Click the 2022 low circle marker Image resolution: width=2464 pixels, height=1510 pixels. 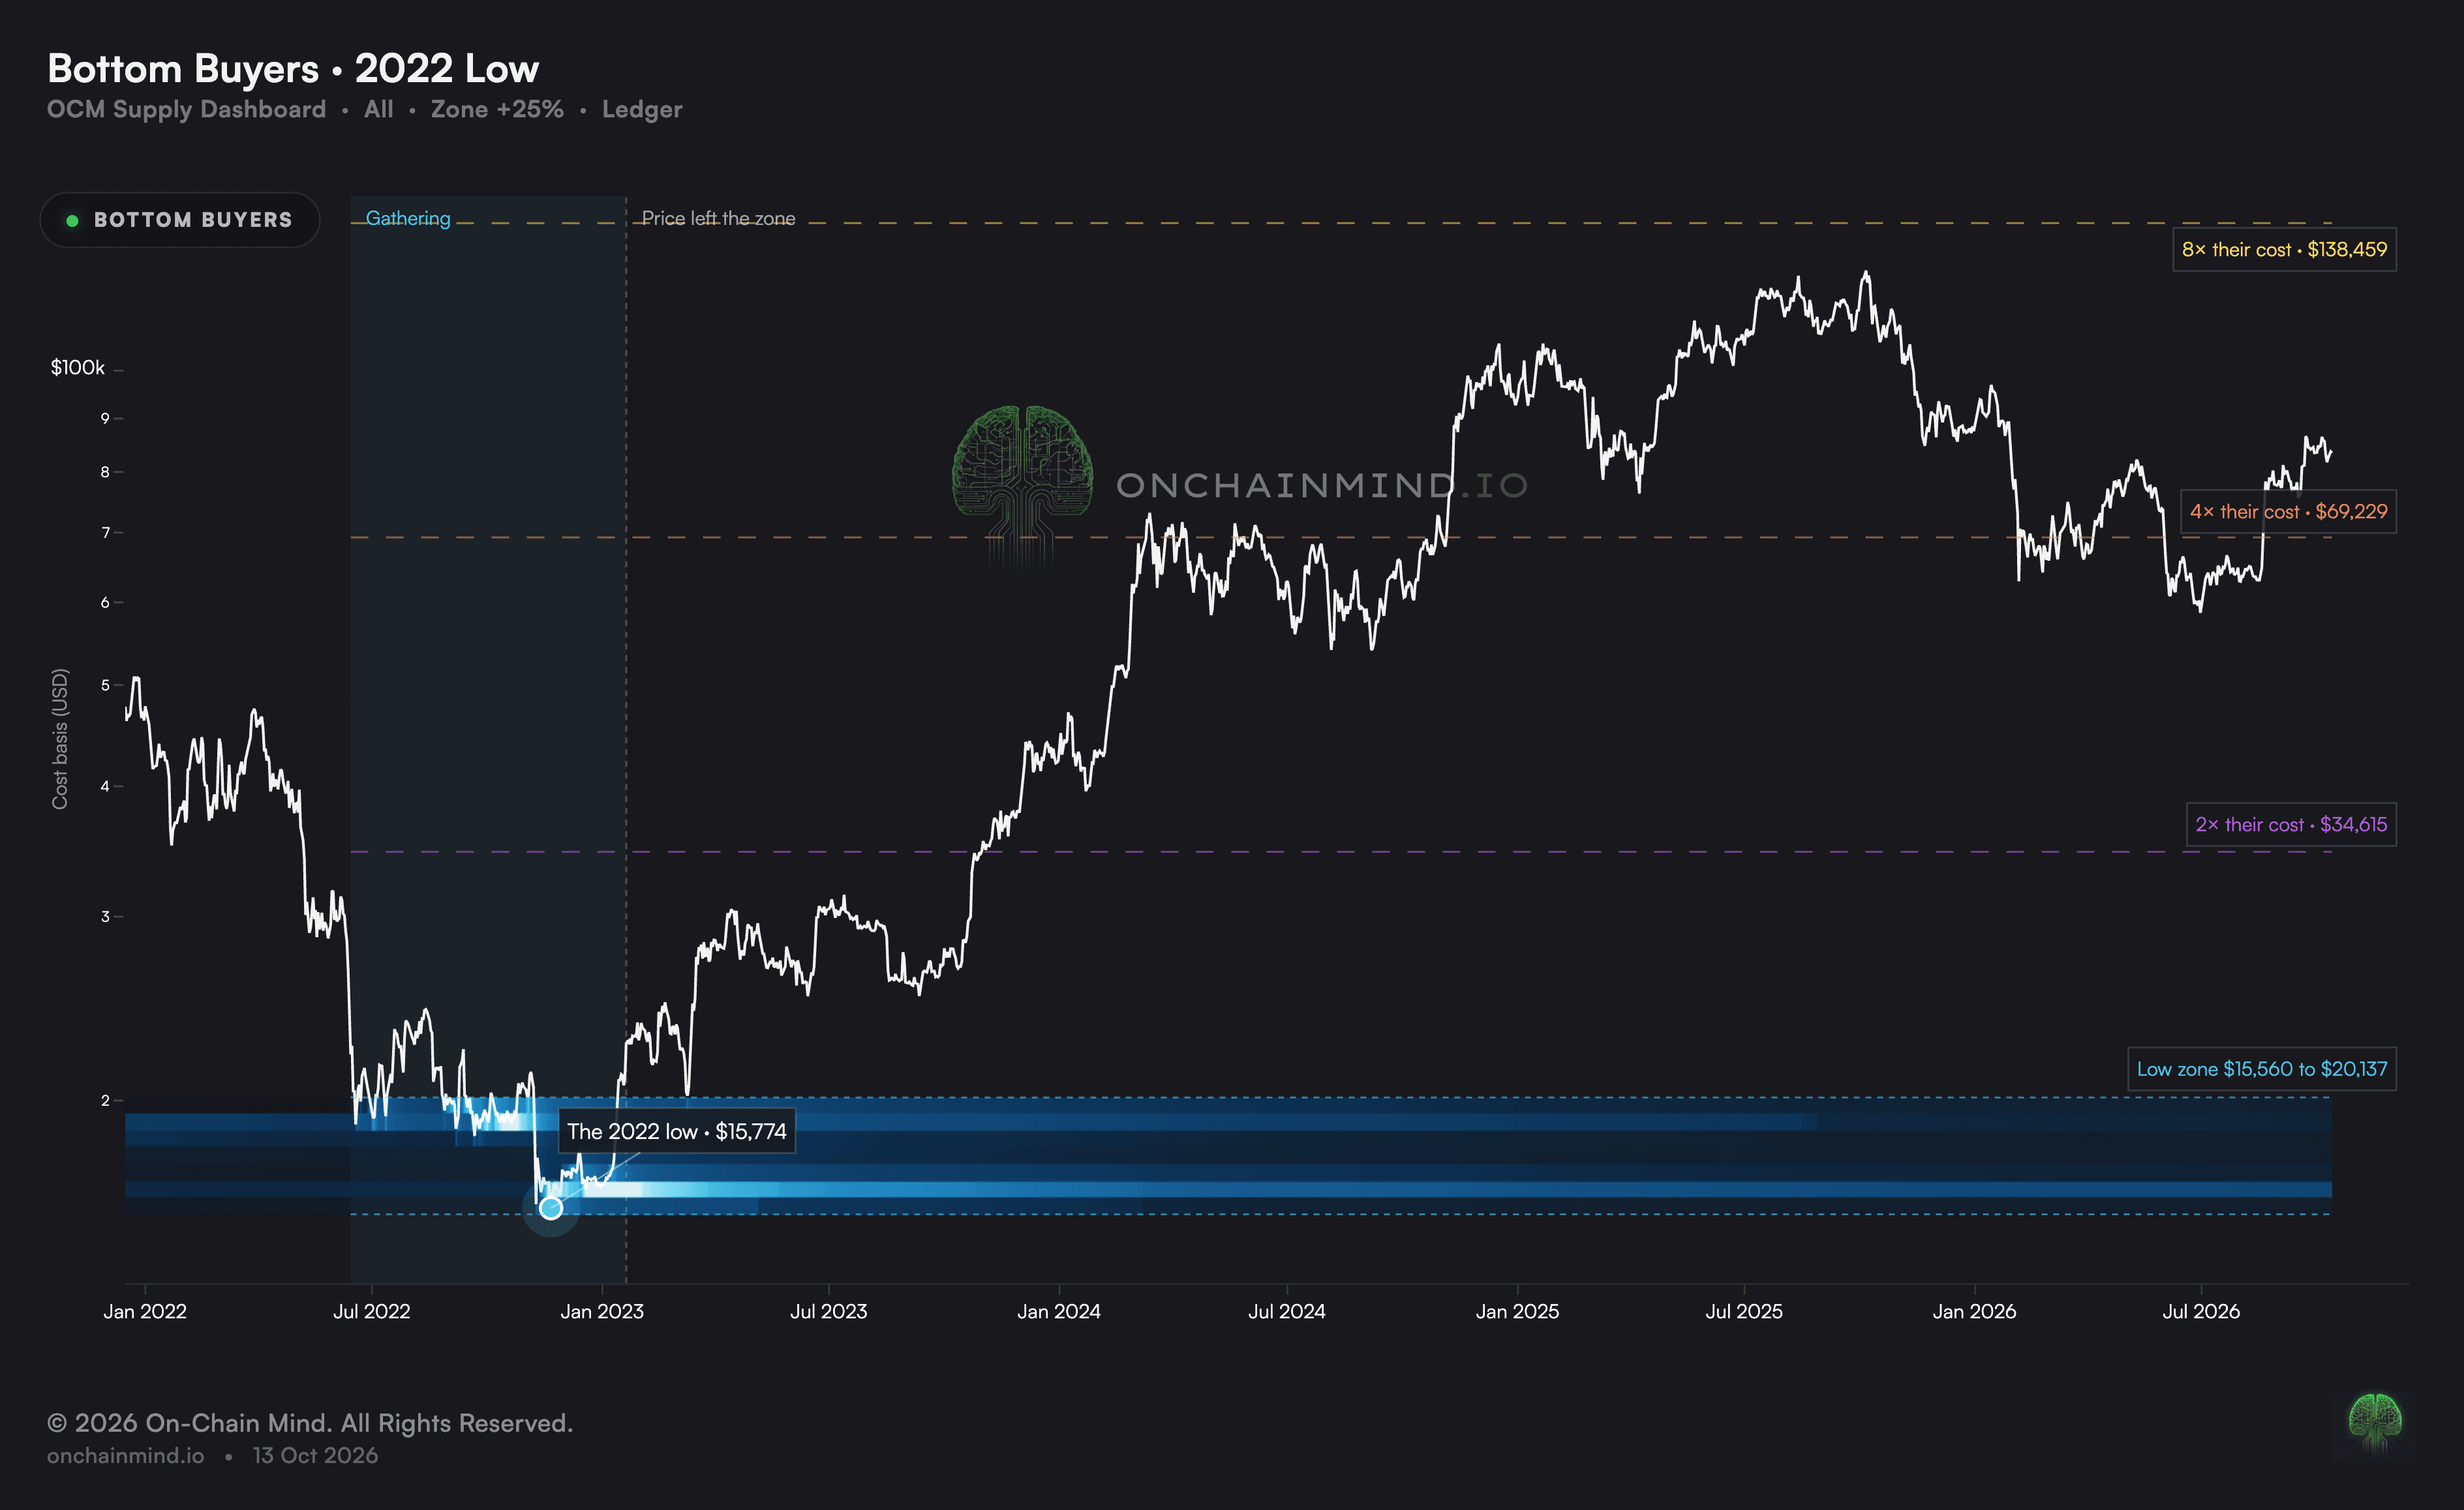551,1208
